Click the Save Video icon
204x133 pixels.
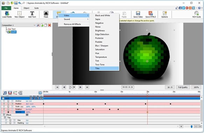pos(138,14)
